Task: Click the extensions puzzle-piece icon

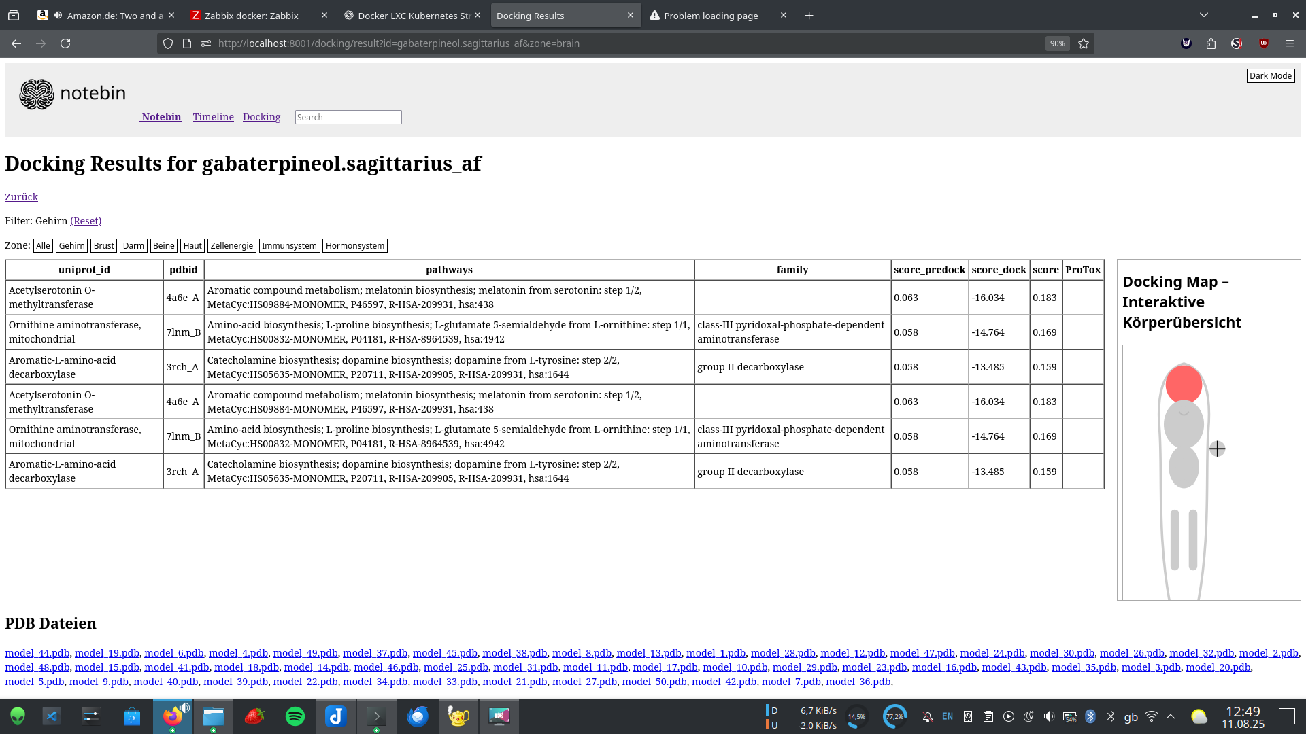Action: tap(1211, 43)
